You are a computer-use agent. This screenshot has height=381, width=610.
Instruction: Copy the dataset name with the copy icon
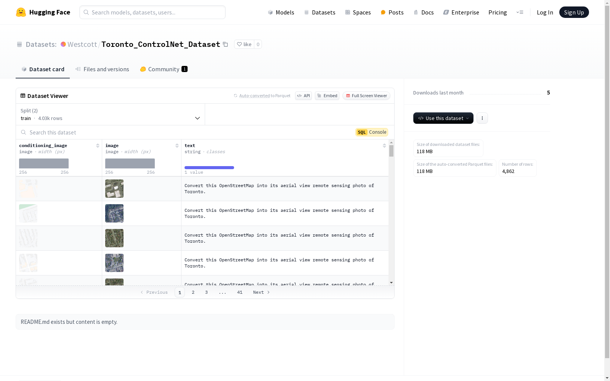(x=225, y=44)
